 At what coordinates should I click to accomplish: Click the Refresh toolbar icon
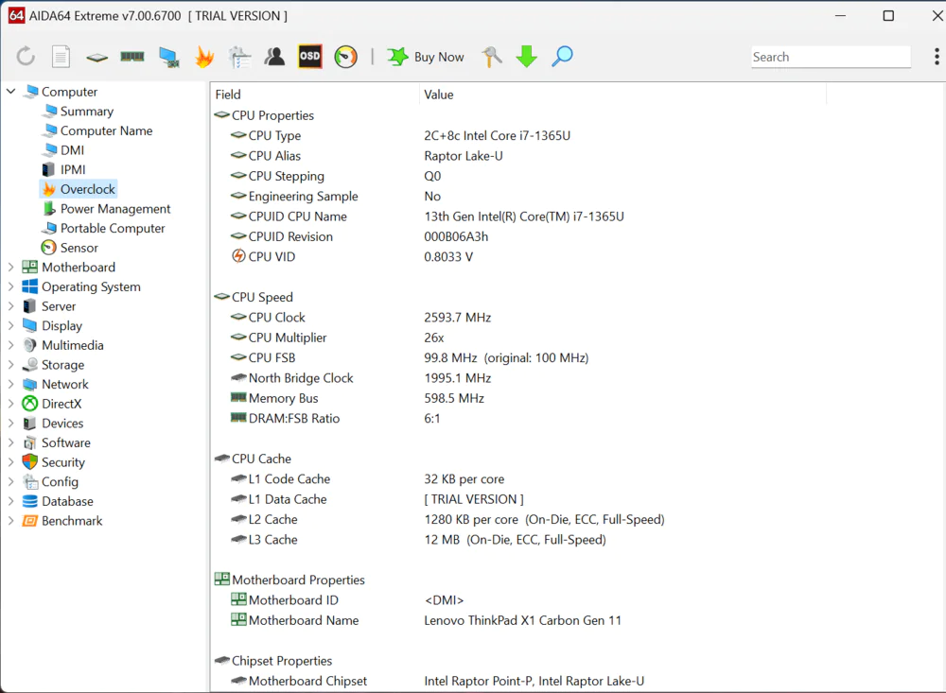click(26, 57)
